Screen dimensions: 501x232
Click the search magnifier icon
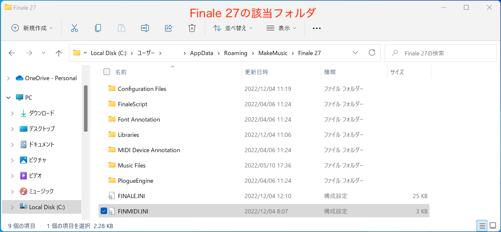395,53
